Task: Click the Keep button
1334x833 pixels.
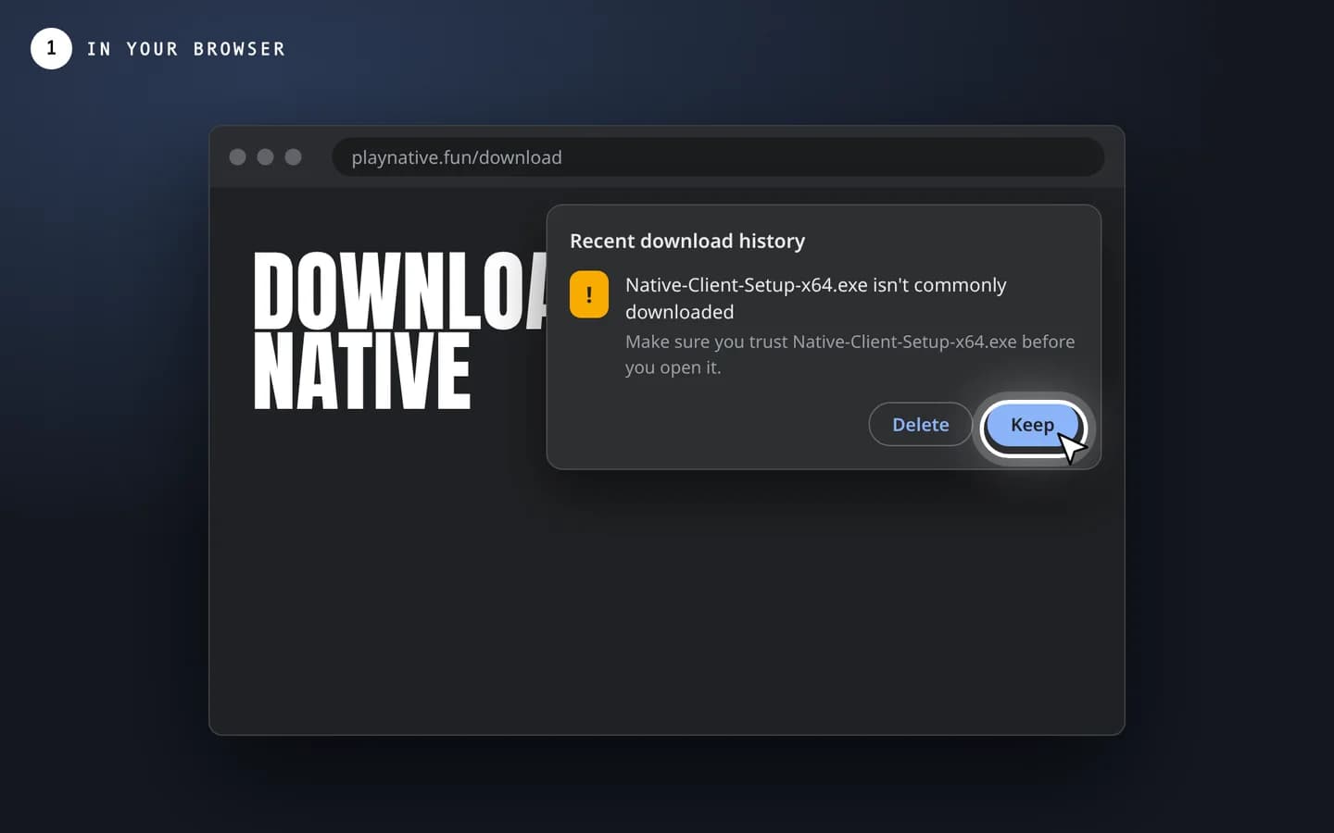Action: click(x=1032, y=425)
